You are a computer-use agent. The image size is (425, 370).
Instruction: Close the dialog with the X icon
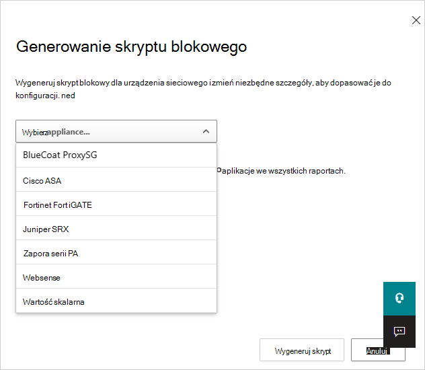[x=416, y=20]
